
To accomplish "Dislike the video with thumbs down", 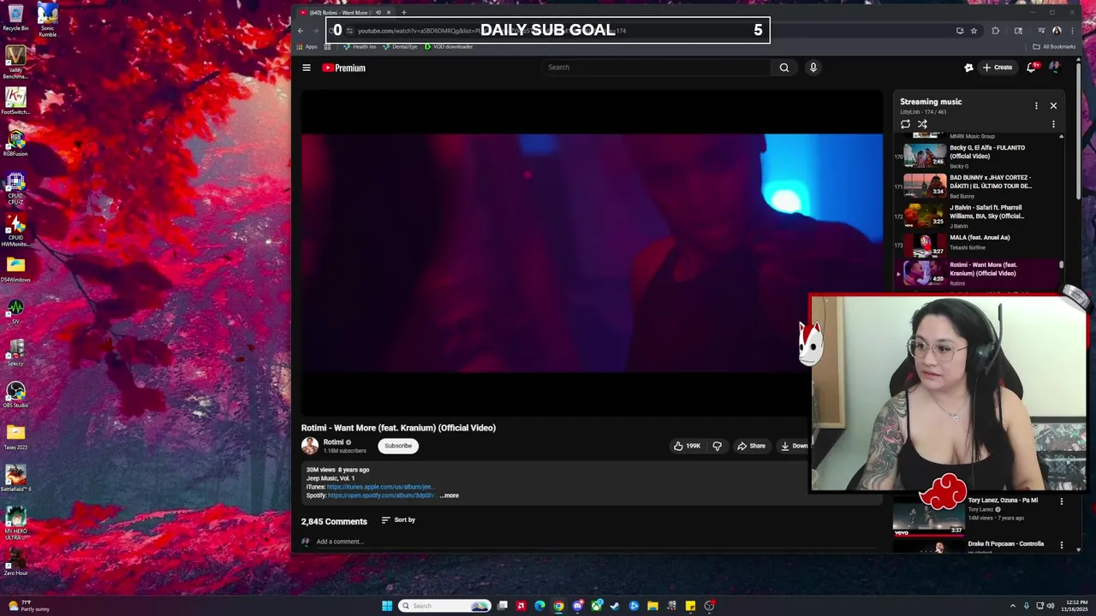I will (718, 446).
